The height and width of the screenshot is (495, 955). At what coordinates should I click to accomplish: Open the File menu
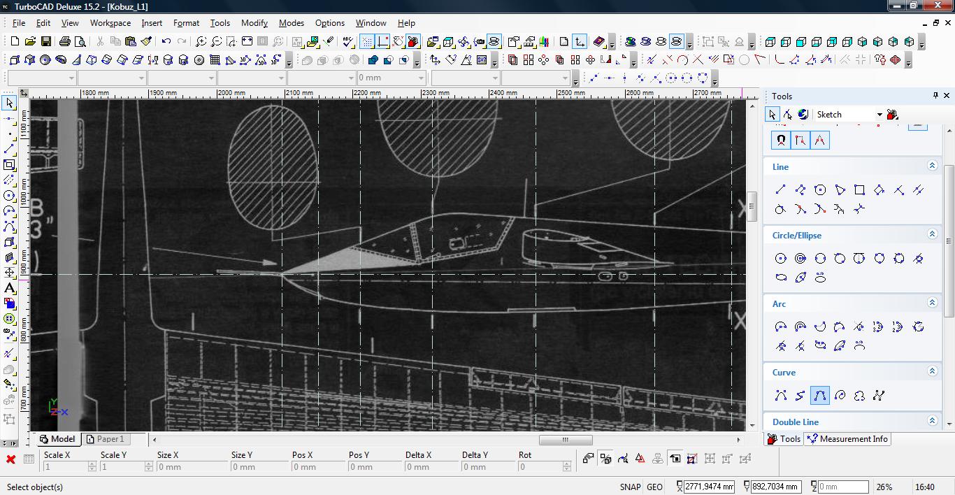click(18, 22)
